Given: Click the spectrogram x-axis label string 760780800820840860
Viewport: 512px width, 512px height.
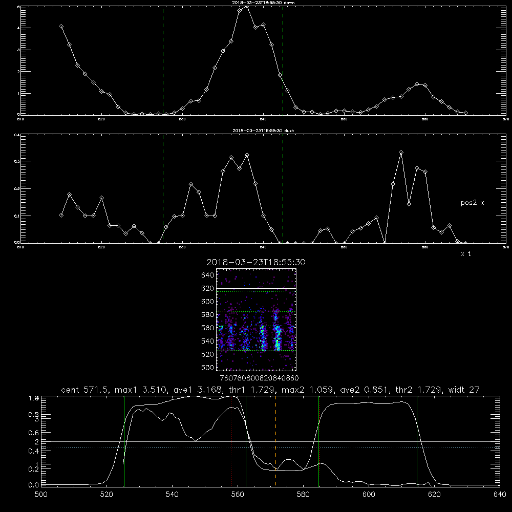Looking at the screenshot, I should click(x=259, y=378).
